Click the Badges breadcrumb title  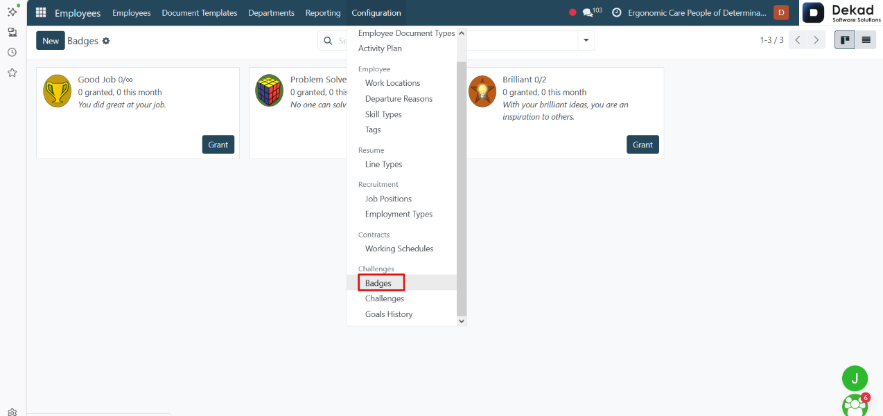(82, 41)
